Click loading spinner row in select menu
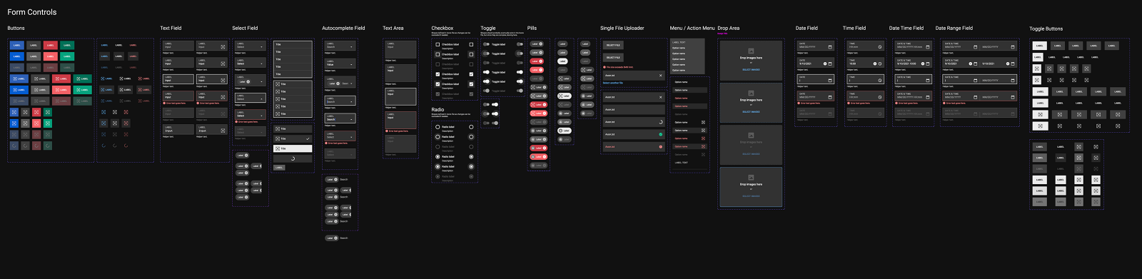The image size is (1142, 279). point(293,158)
